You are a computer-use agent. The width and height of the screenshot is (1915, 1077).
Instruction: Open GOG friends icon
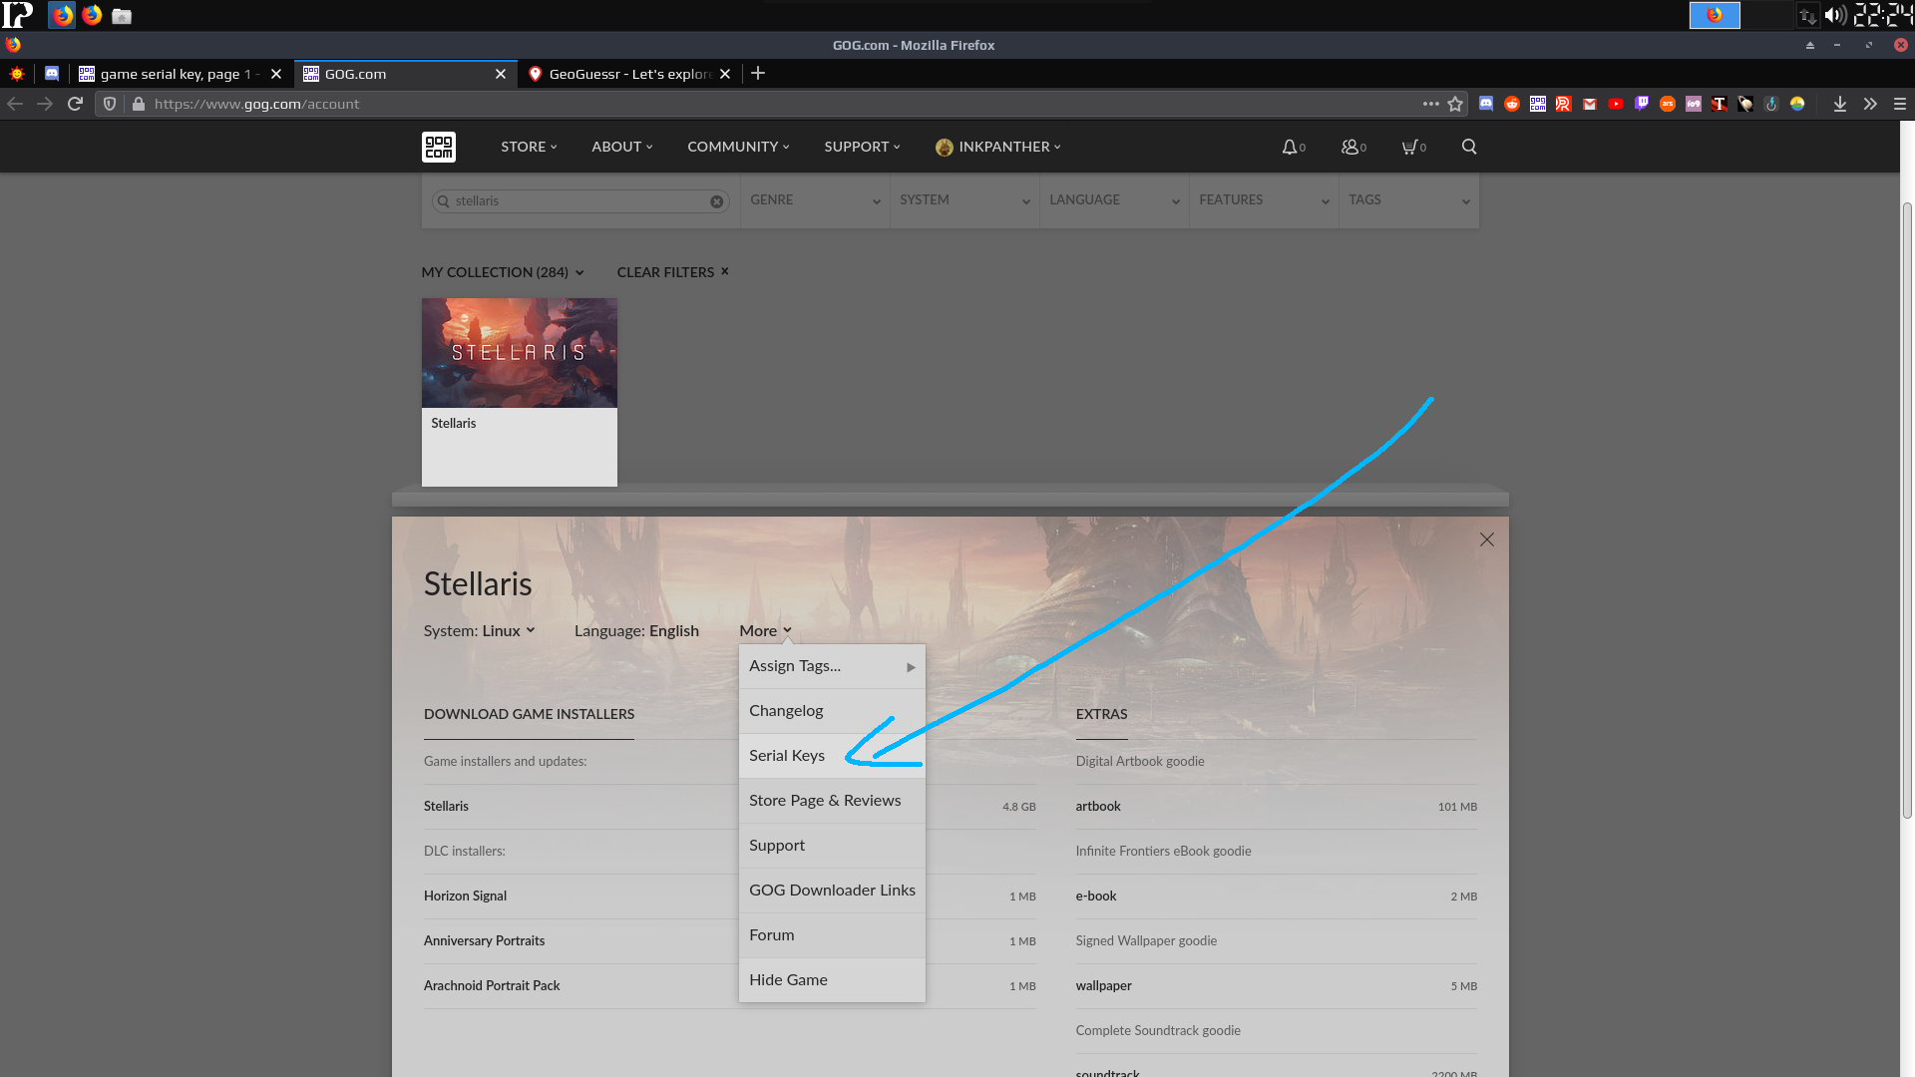click(x=1353, y=147)
